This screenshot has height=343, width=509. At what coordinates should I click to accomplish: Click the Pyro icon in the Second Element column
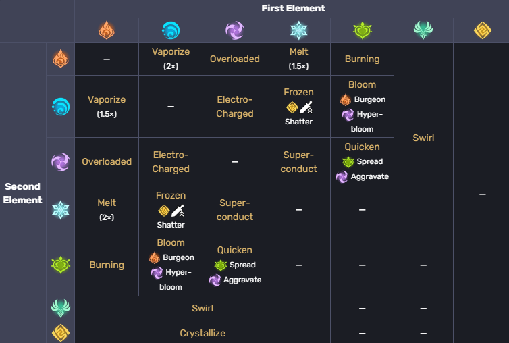(61, 59)
